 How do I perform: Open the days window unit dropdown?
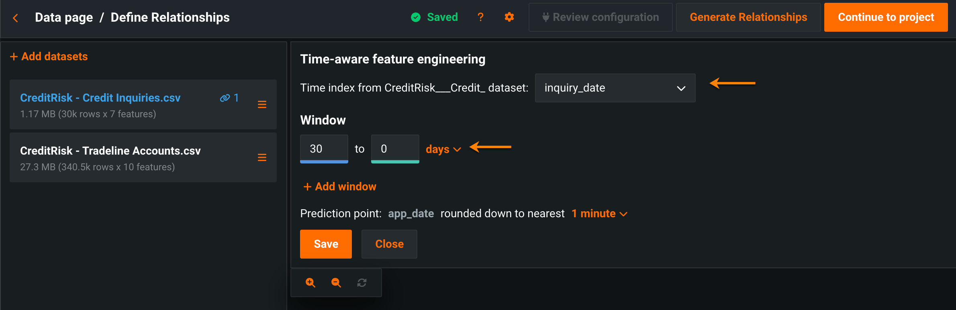(x=443, y=149)
